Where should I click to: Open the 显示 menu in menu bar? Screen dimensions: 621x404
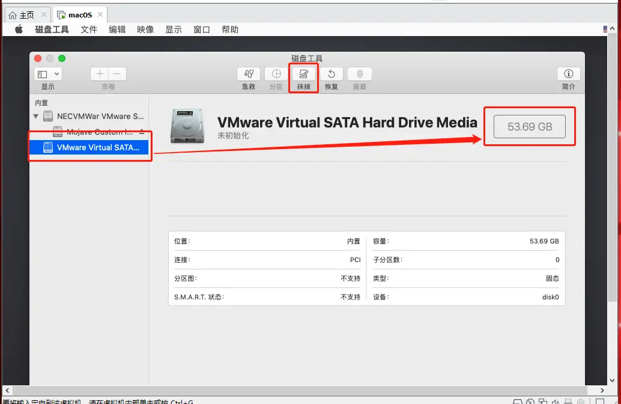[x=174, y=29]
